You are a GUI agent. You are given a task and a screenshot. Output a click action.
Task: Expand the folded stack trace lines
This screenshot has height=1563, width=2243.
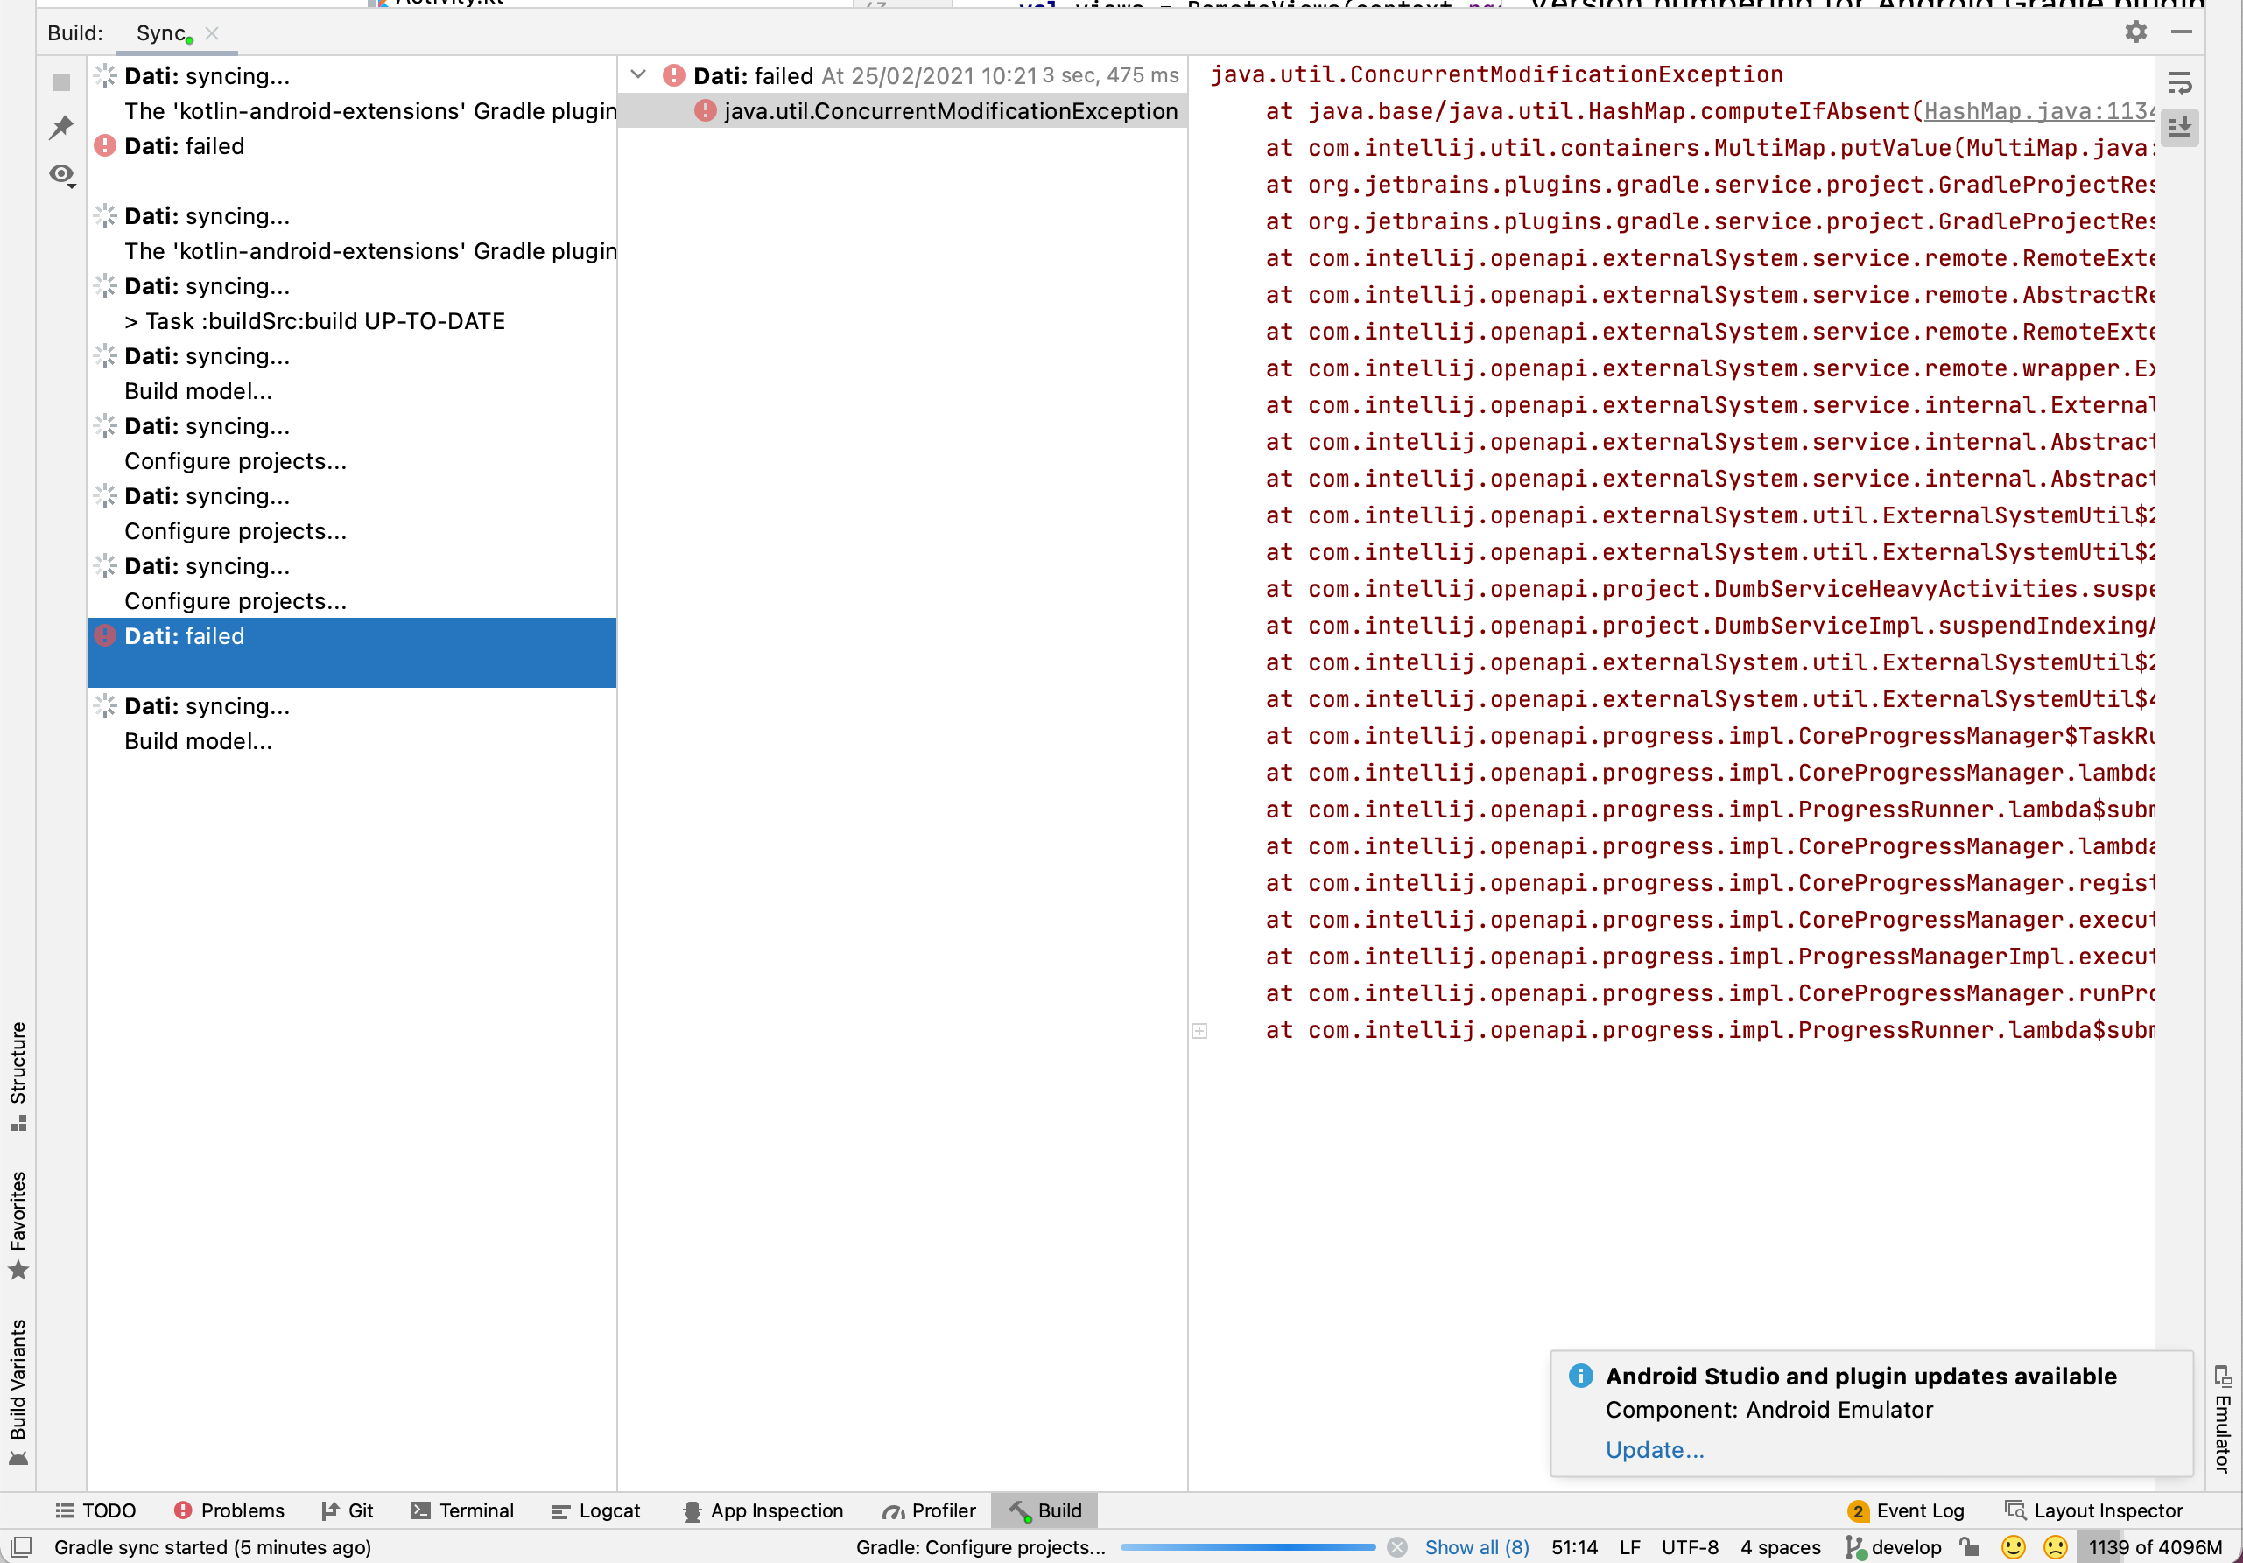coord(1199,1031)
